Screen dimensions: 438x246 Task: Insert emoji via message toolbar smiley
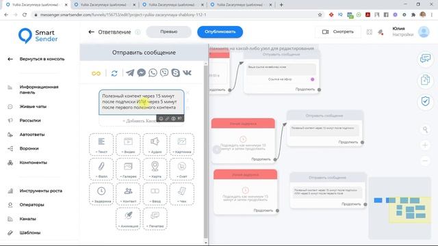click(161, 118)
